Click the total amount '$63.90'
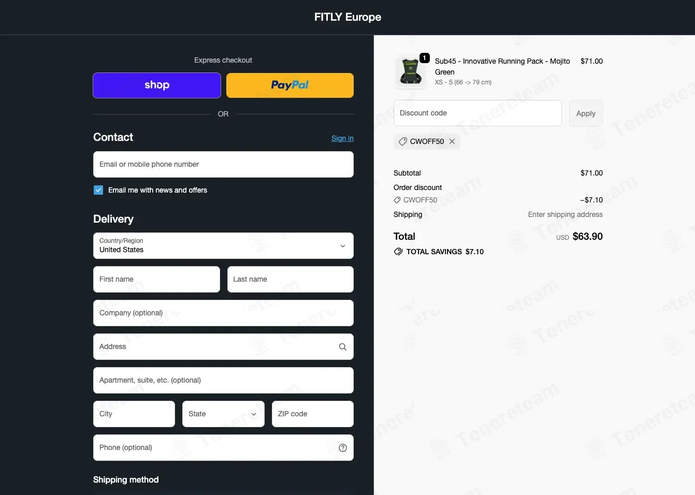Viewport: 695px width, 495px height. (587, 237)
